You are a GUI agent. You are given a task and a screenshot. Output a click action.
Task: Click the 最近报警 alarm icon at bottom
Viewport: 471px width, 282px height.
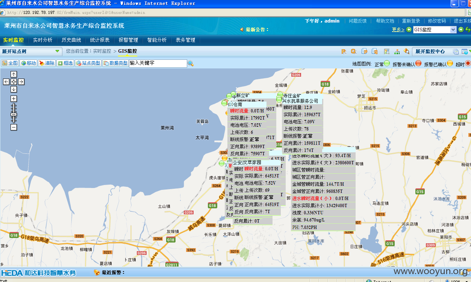[x=97, y=273]
